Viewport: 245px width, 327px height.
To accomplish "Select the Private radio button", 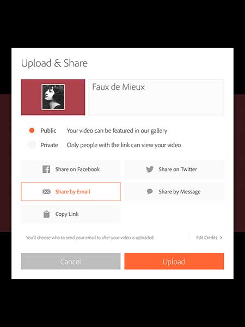I will [x=32, y=145].
